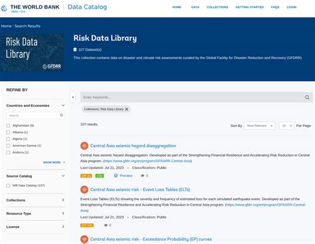Click the GFDRR logo on the banner image
This screenshot has width=315, height=244.
tap(52, 66)
